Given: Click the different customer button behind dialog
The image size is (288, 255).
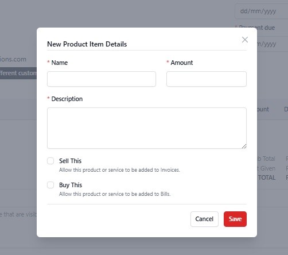Looking at the screenshot, I should (18, 73).
